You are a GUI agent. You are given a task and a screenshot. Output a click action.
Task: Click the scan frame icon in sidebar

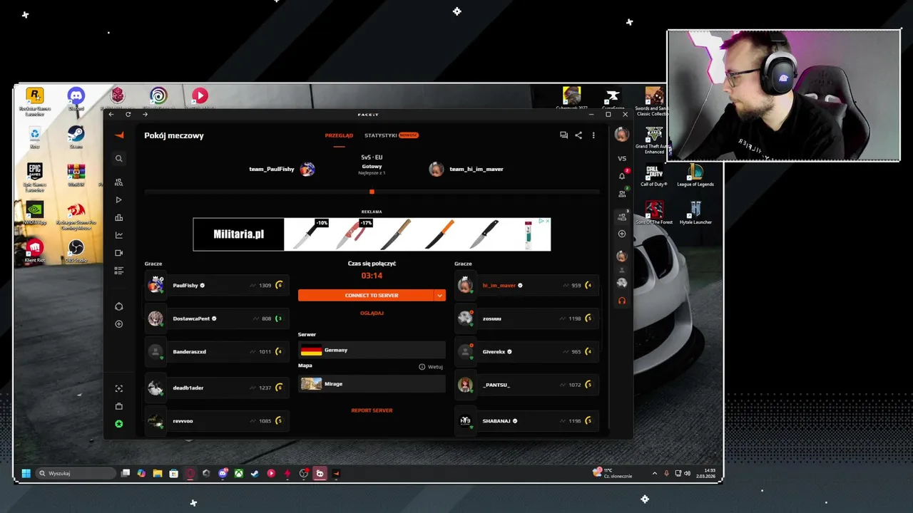point(119,388)
